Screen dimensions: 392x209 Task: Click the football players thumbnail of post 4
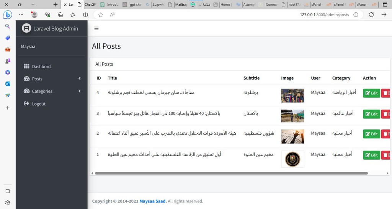point(292,95)
